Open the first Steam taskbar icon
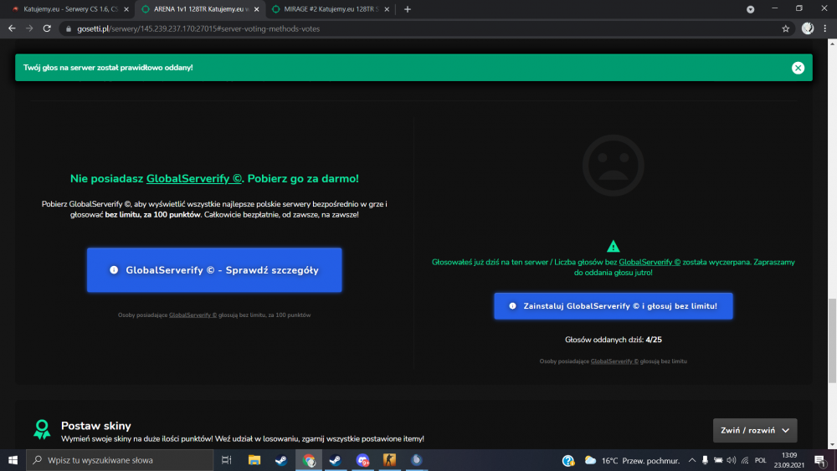 point(280,460)
